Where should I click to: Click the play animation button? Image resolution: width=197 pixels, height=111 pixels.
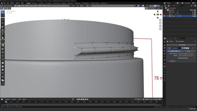[83, 99]
